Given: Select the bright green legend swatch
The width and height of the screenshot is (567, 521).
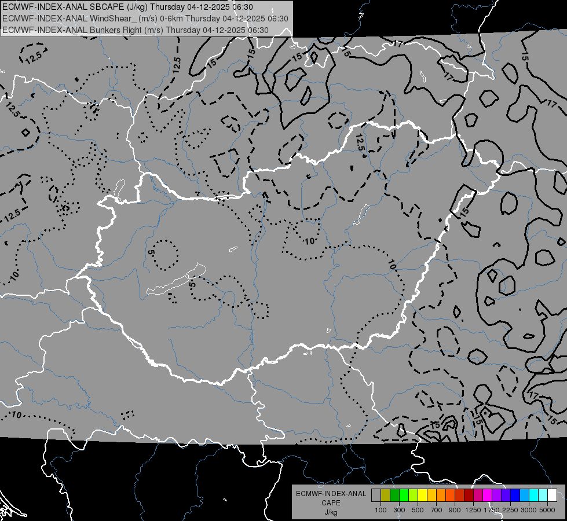Looking at the screenshot, I should coord(404,495).
